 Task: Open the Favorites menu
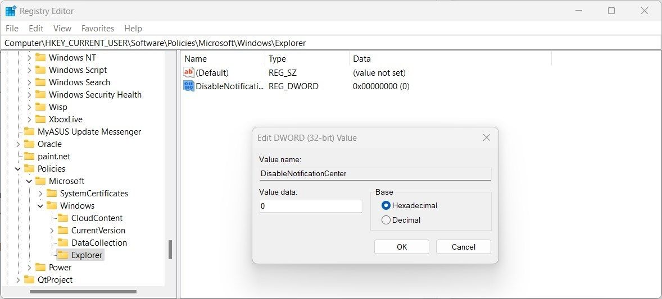[x=97, y=29]
